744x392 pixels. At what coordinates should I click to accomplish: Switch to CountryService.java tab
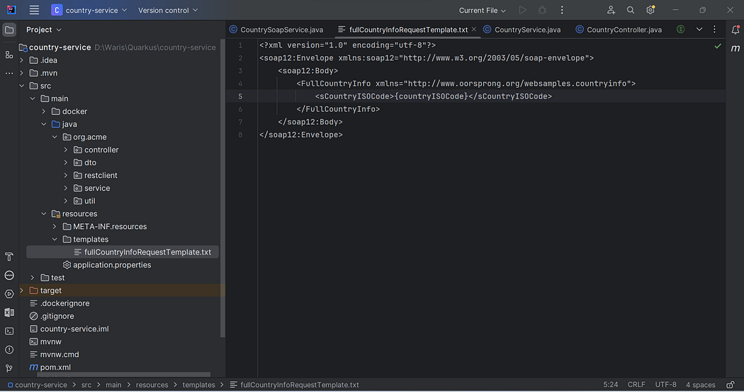[522, 30]
